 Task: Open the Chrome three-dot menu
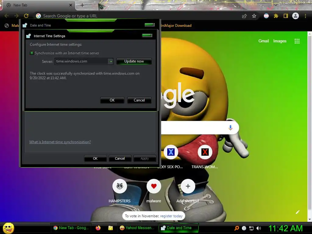tap(305, 16)
